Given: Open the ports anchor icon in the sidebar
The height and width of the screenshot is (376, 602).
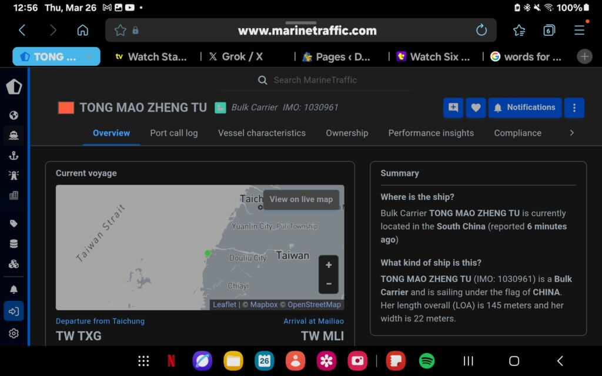Looking at the screenshot, I should (14, 155).
